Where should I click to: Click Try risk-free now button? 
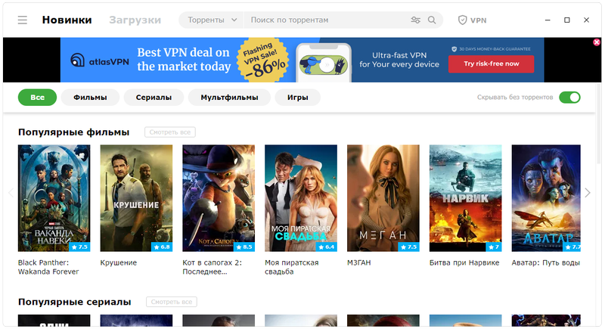(491, 64)
